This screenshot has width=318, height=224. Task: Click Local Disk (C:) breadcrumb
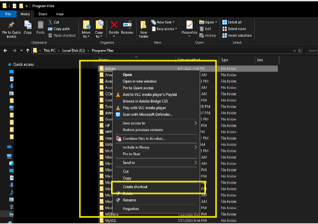(x=73, y=50)
